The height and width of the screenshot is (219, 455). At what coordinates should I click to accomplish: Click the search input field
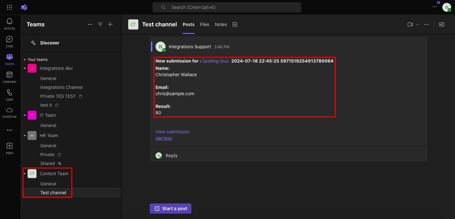tap(227, 7)
